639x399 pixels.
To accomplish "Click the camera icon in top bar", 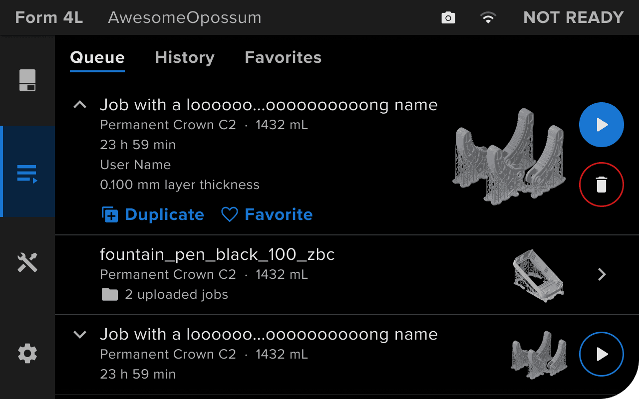I will point(448,18).
